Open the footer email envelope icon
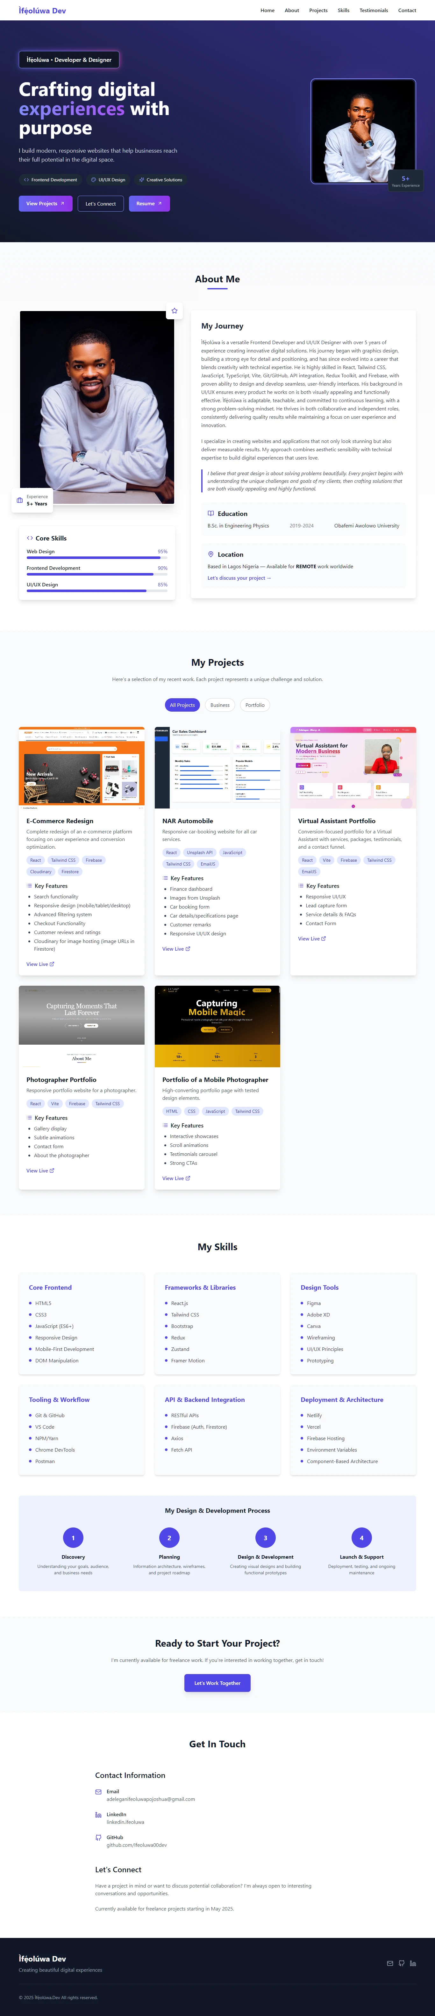This screenshot has width=435, height=2016. pyautogui.click(x=390, y=1963)
